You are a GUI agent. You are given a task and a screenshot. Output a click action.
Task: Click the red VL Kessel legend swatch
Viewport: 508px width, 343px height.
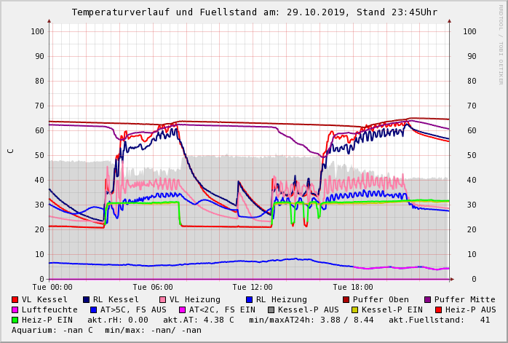(15, 299)
